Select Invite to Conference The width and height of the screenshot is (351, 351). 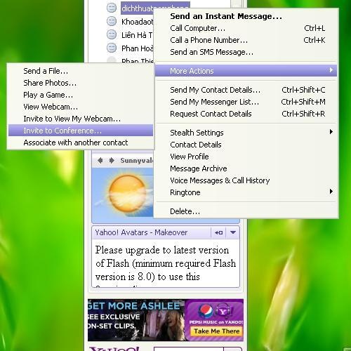81,131
